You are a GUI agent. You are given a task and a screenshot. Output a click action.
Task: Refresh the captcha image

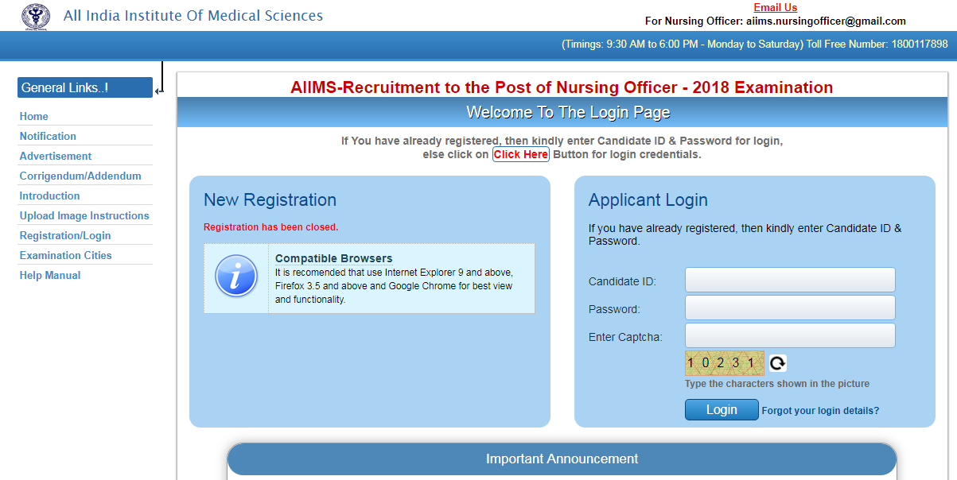click(777, 363)
